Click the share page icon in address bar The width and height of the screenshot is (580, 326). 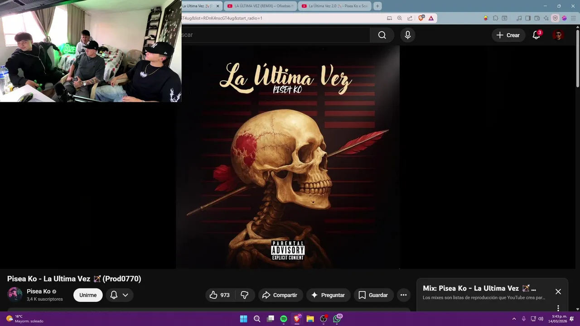click(x=410, y=18)
